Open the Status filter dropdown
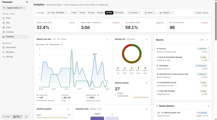 pos(150,13)
